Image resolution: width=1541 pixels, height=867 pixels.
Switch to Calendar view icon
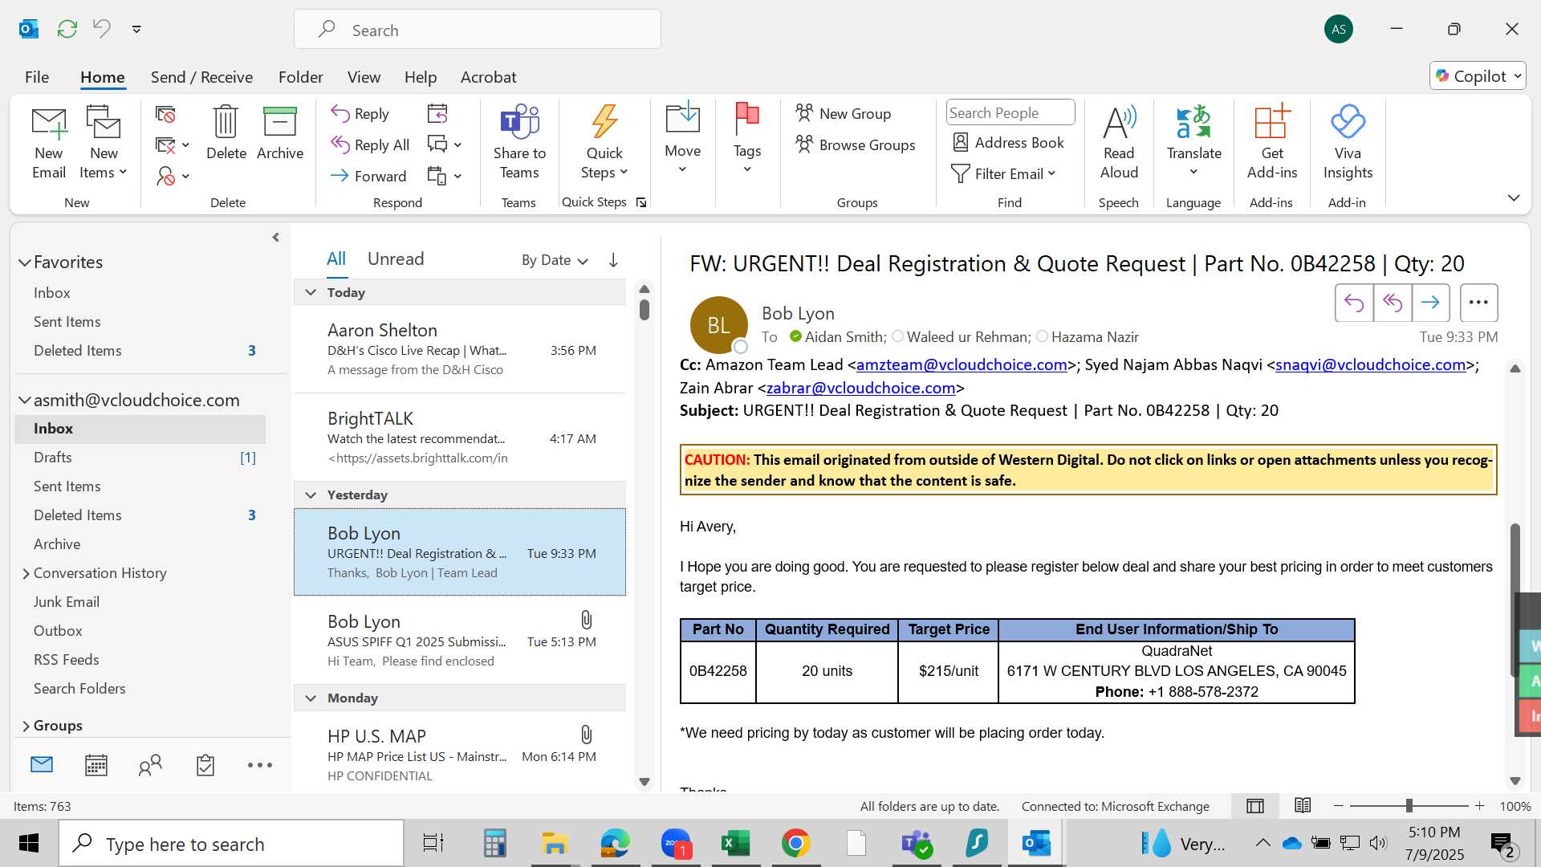pyautogui.click(x=96, y=765)
